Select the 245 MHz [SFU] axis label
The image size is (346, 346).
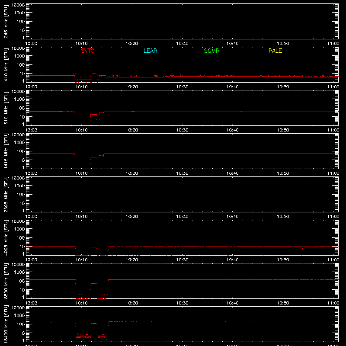pyautogui.click(x=6, y=21)
